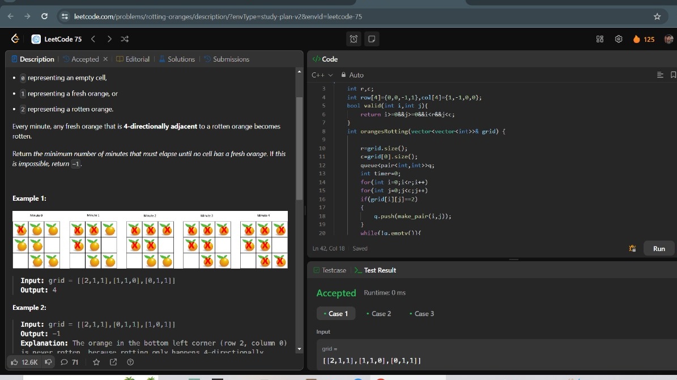
Task: Click the streak fire counter 125
Action: click(x=644, y=39)
